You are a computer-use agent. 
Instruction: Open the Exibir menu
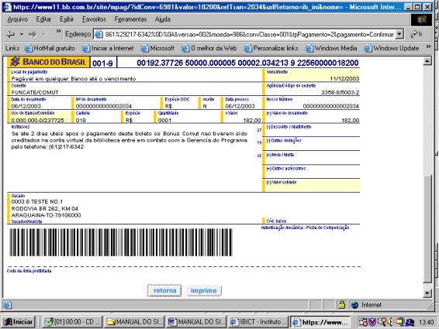tap(67, 19)
